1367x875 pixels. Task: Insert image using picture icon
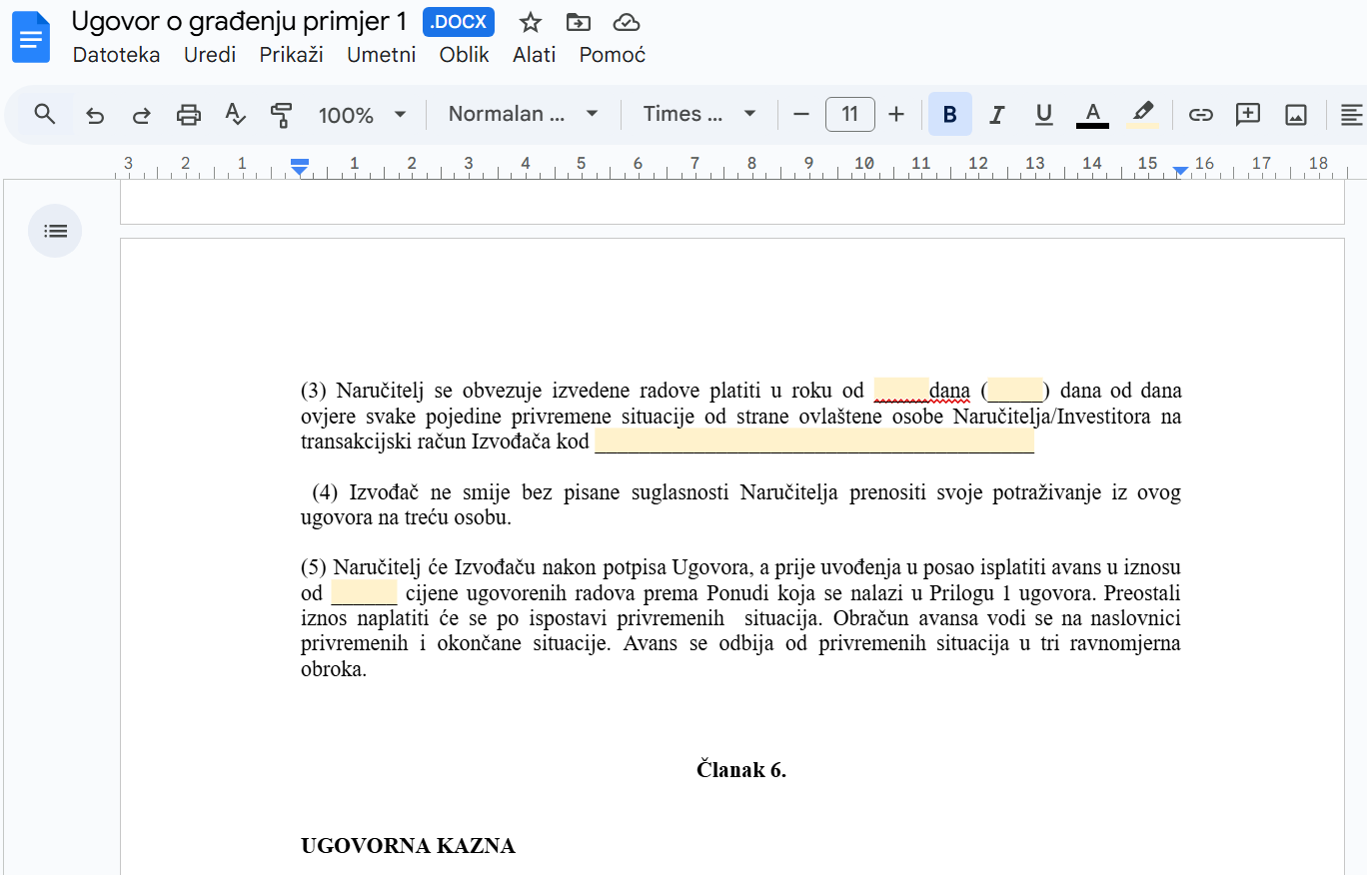(1295, 115)
